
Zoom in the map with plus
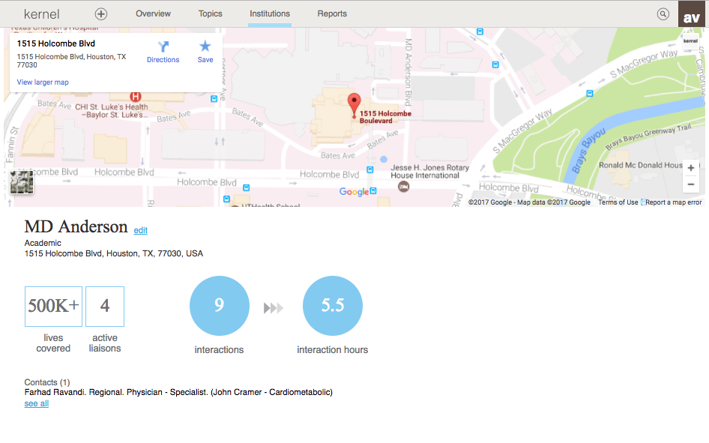point(691,168)
